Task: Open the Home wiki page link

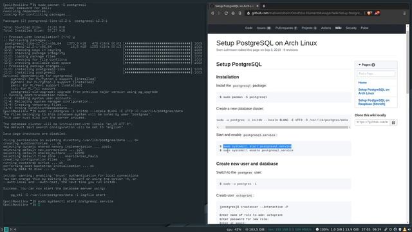Action: pos(362,82)
